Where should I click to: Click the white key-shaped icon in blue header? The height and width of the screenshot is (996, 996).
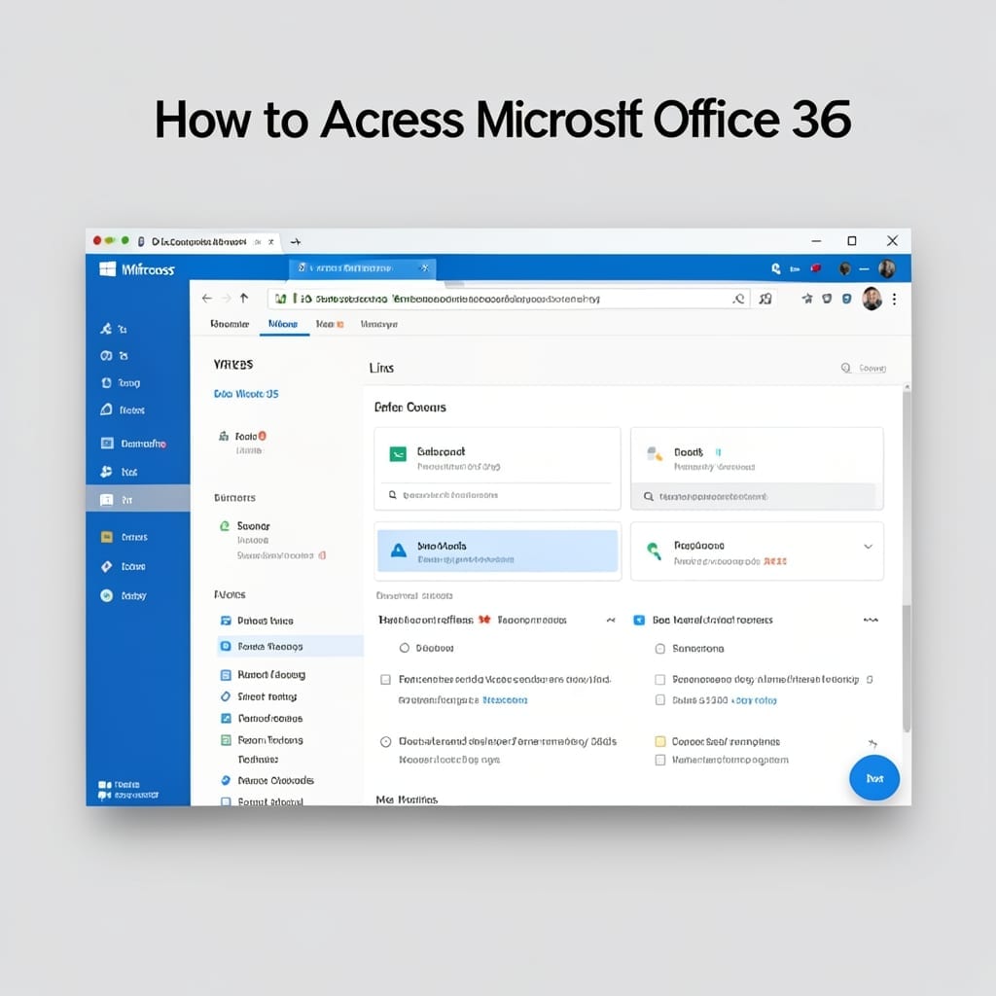(x=775, y=268)
